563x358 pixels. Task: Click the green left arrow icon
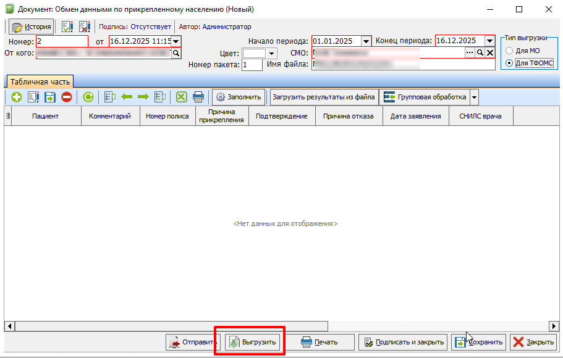click(x=127, y=97)
